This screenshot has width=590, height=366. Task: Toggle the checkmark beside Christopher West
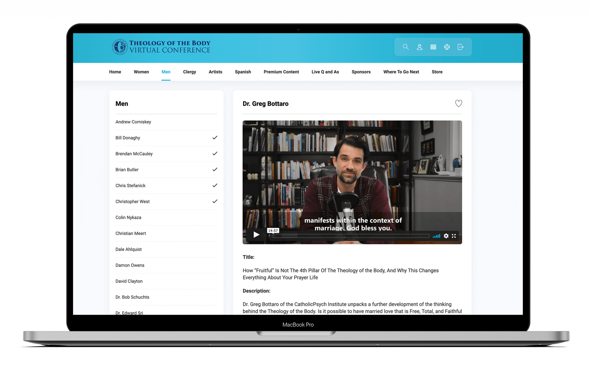click(x=215, y=201)
